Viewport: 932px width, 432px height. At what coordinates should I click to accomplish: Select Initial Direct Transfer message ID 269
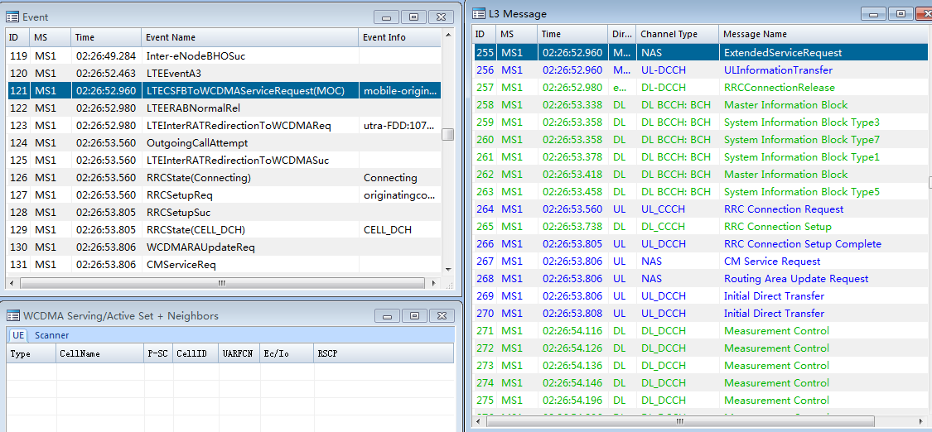[699, 295]
